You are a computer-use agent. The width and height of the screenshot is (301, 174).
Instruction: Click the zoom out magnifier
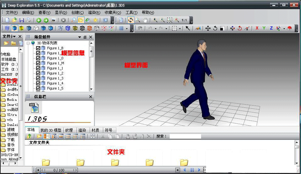(162, 20)
